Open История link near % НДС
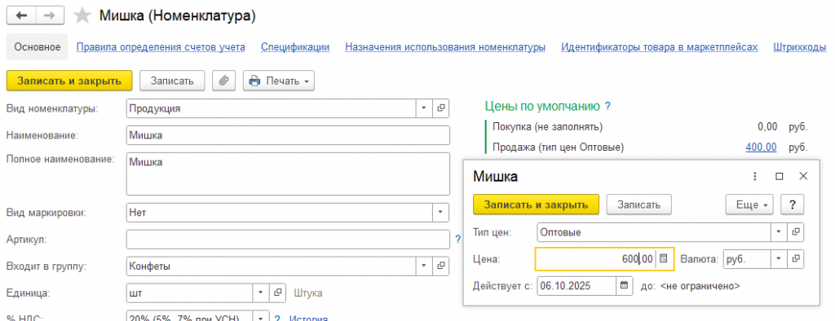This screenshot has width=835, height=321. 307,319
